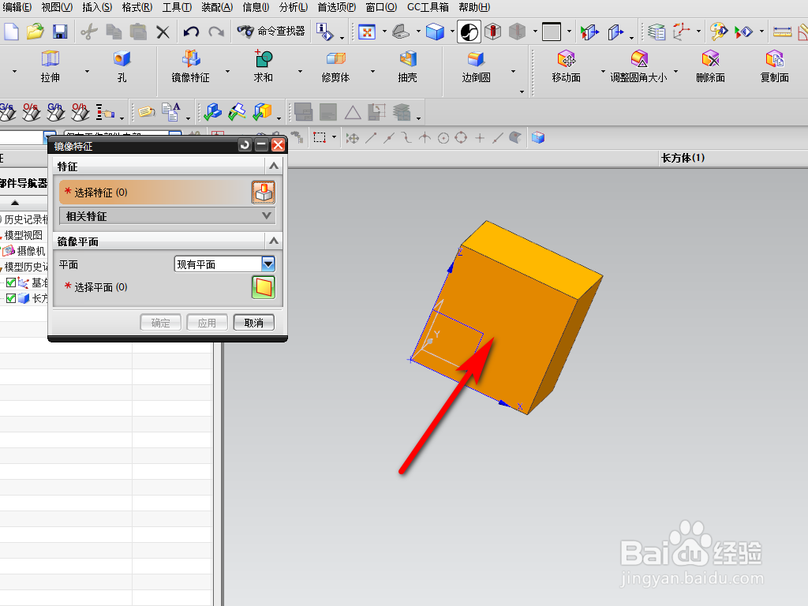Screen dimensions: 808x606
Task: Click the 应用 button in dialog
Action: [207, 322]
